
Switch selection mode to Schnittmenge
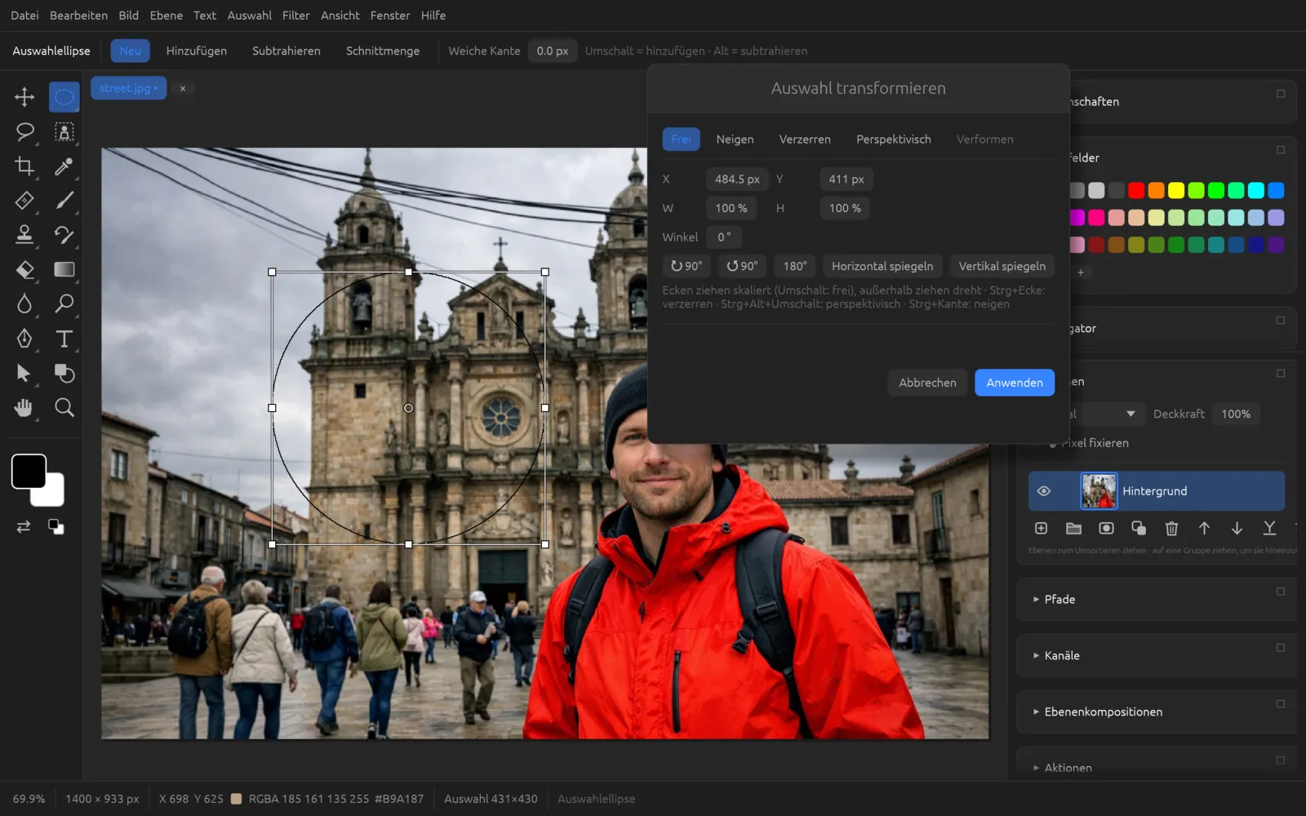click(383, 51)
